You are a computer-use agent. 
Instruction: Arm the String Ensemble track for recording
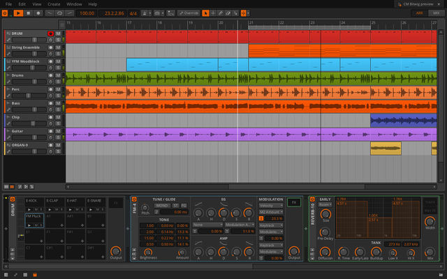click(x=51, y=47)
